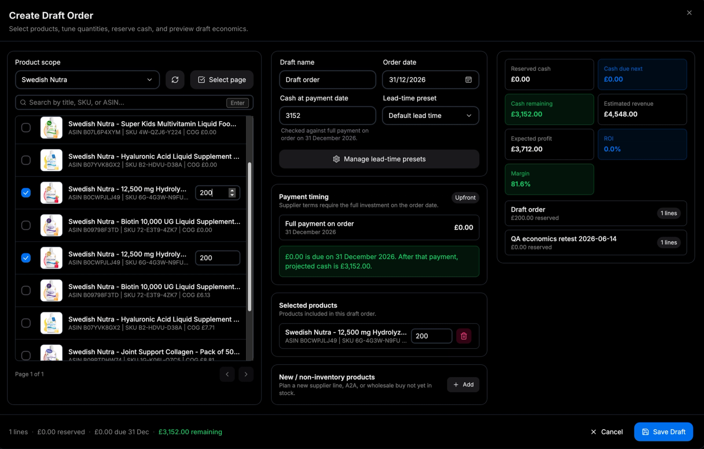Screen dimensions: 704x449
Task: Click the Cash at payment date field
Action: point(327,116)
